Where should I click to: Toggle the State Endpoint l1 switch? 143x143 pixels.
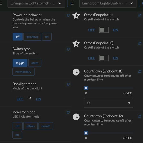[104, 30]
